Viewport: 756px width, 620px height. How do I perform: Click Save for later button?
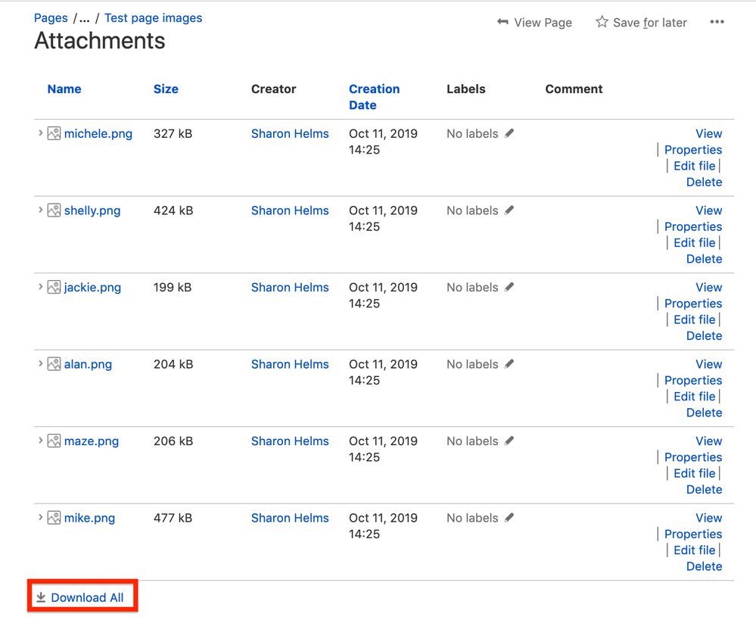[x=641, y=22]
